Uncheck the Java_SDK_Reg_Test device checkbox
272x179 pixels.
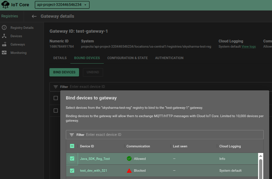[x=72, y=159]
